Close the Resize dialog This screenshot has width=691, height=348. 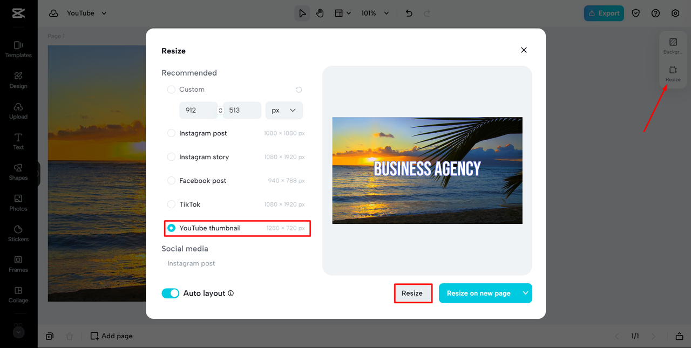[524, 50]
